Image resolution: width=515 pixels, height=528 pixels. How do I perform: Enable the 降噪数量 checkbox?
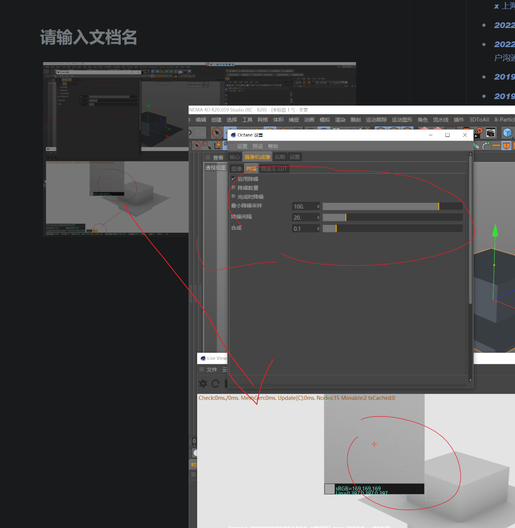click(233, 187)
